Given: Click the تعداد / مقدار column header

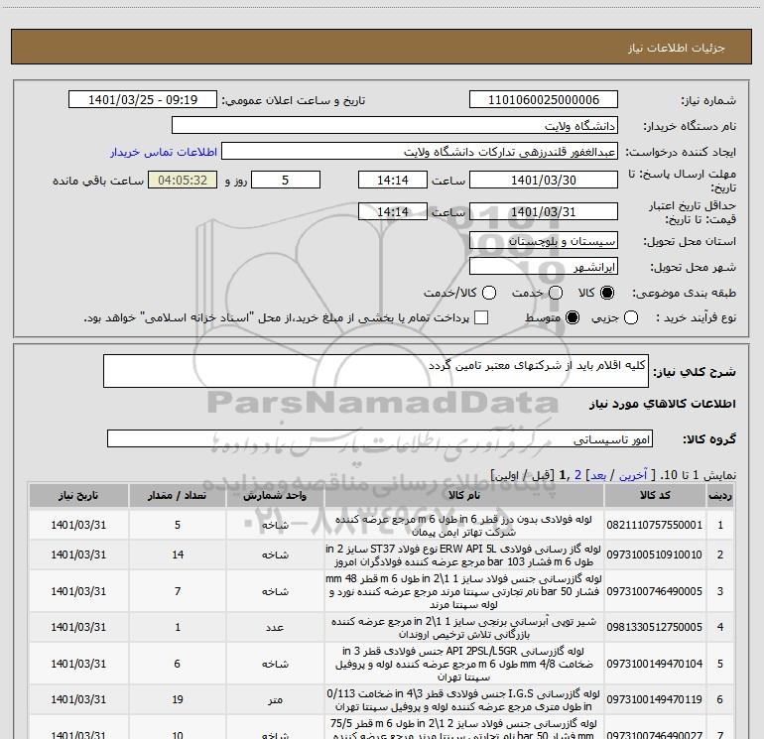Looking at the screenshot, I should (178, 495).
